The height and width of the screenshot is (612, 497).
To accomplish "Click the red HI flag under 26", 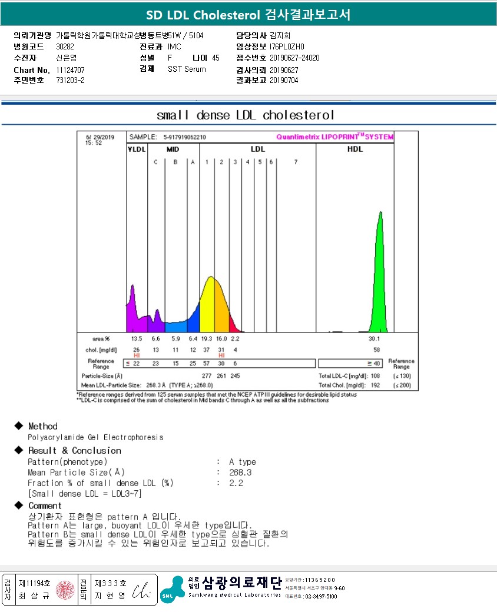I will pos(137,355).
